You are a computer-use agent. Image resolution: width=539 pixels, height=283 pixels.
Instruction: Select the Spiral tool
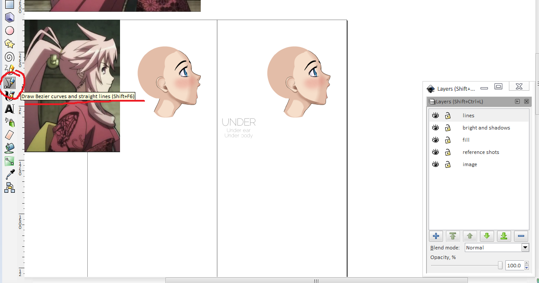click(x=10, y=57)
